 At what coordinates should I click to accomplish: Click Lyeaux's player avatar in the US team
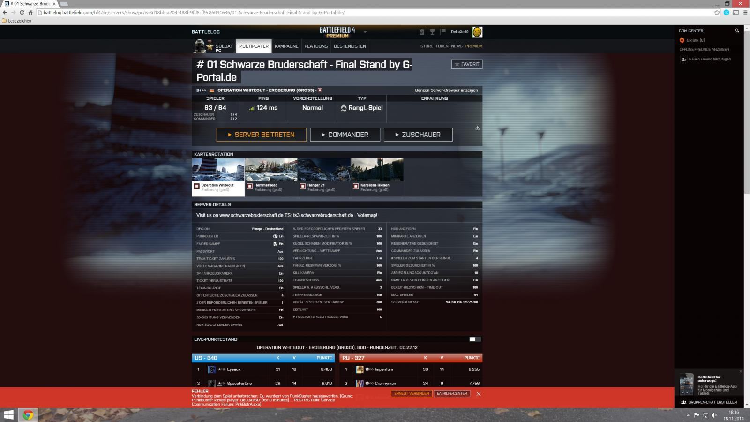(x=212, y=369)
